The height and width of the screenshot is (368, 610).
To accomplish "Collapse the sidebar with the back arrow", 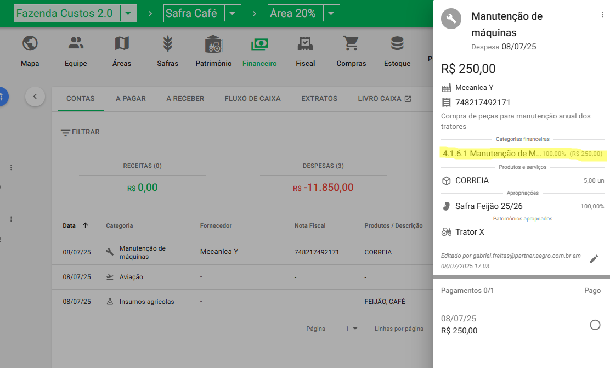I will click(35, 97).
